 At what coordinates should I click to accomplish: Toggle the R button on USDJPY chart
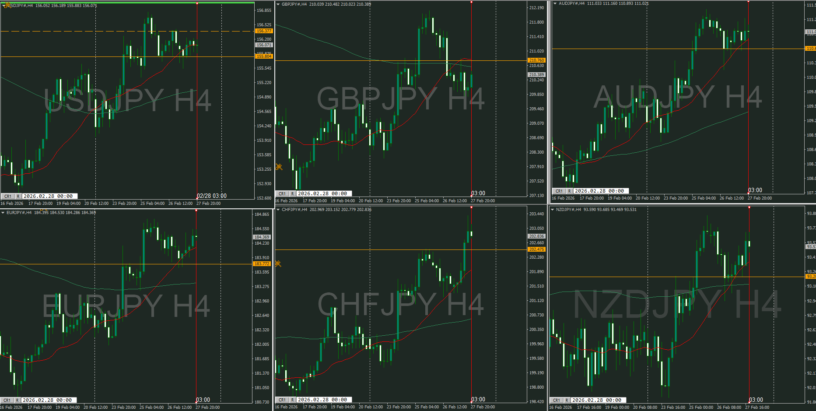point(18,197)
